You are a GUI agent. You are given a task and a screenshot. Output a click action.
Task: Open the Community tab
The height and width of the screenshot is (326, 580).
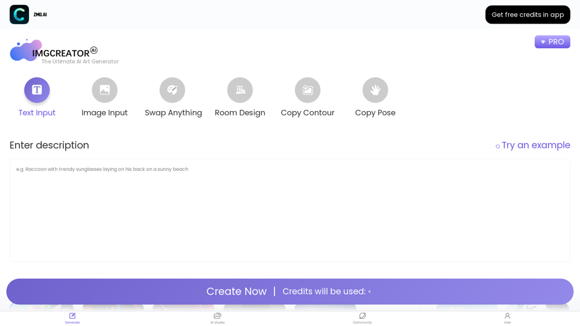click(x=362, y=318)
